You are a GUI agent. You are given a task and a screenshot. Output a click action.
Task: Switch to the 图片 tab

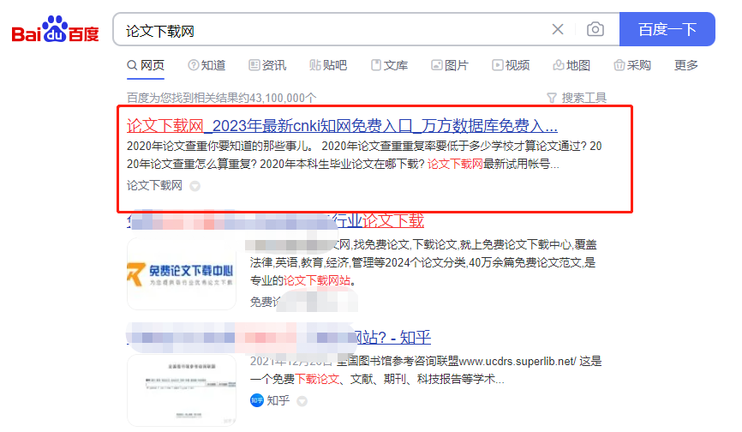coord(450,65)
